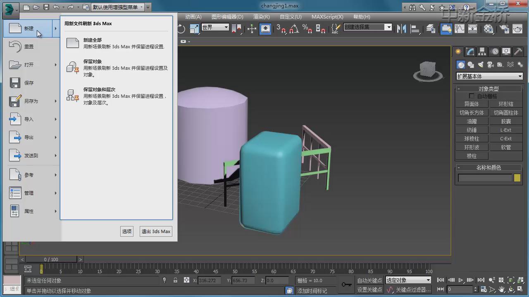Open the Schematic View icon
Viewport: 529px width, 297px height.
click(472, 28)
